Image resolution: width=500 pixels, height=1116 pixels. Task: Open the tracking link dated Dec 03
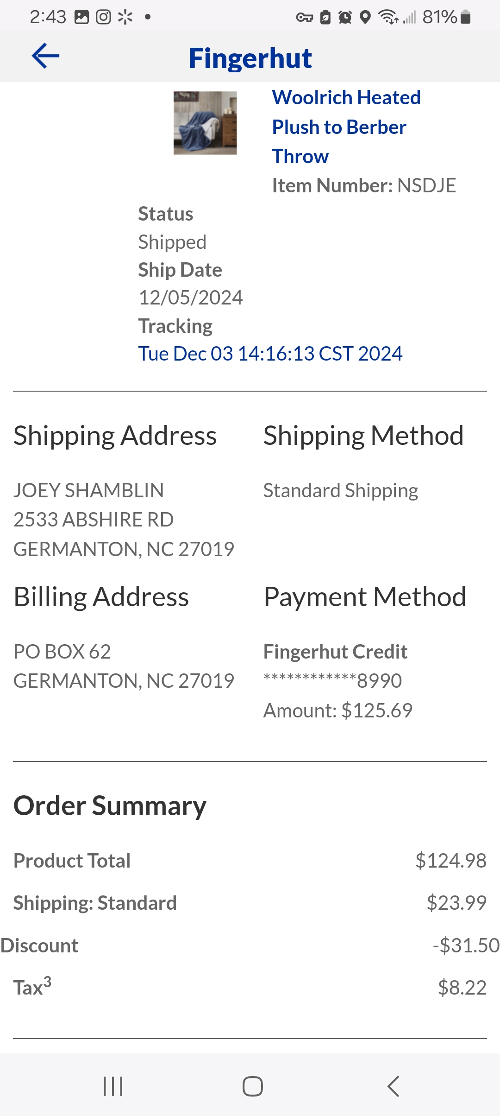tap(270, 354)
